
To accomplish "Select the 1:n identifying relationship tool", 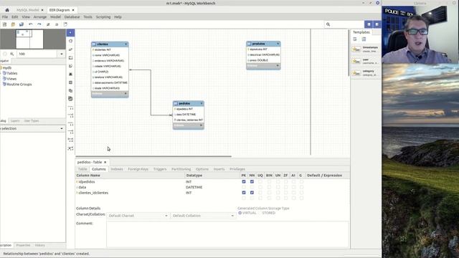I will click(x=70, y=132).
